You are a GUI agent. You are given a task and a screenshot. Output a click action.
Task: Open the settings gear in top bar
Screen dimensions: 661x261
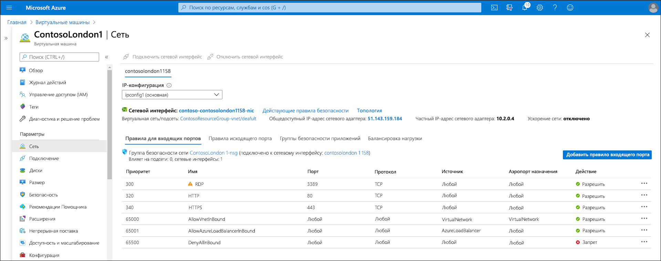pos(540,8)
